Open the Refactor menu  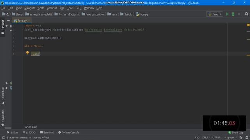52,8
